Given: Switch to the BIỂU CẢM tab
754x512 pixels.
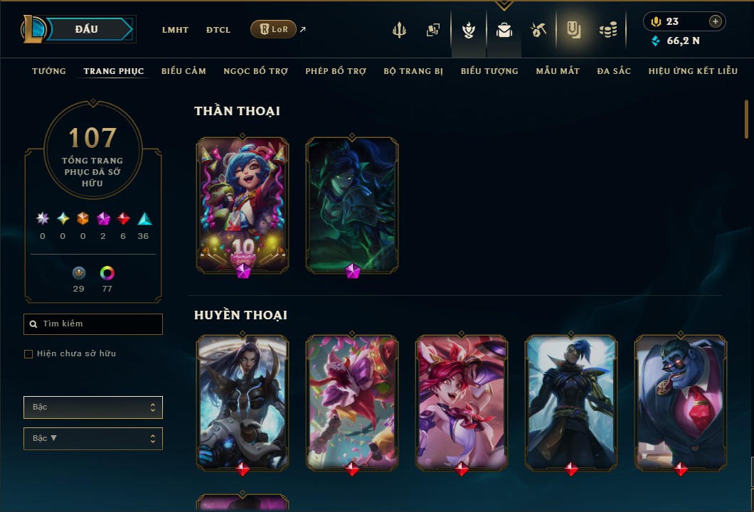Looking at the screenshot, I should [x=184, y=71].
